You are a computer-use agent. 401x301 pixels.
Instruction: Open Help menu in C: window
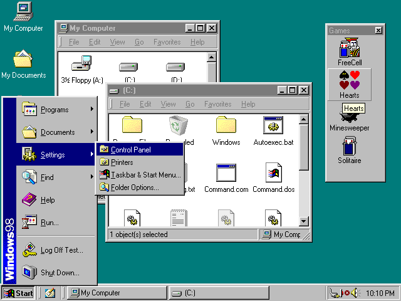(248, 104)
